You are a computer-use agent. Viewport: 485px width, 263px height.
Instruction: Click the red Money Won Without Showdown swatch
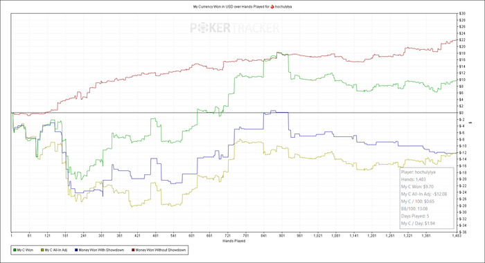(133, 250)
